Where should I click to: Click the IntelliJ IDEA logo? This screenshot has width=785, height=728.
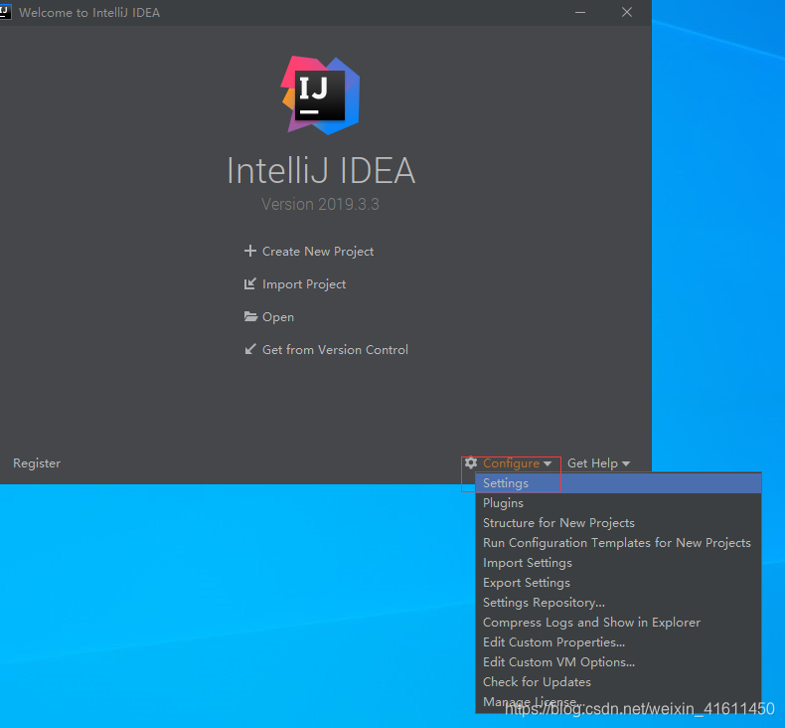(320, 95)
